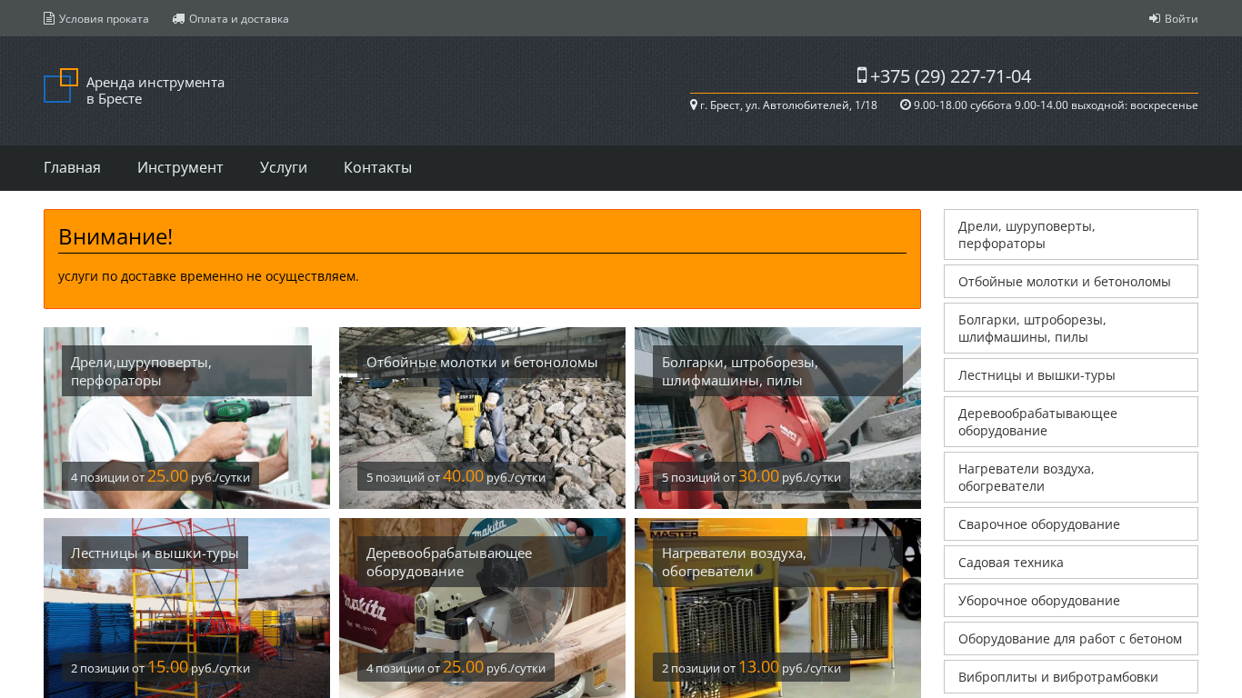1242x698 pixels.
Task: Click price label 2 позиции от 15.00
Action: [160, 667]
